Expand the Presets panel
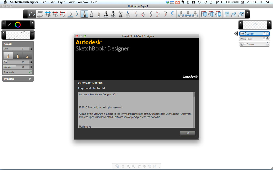273x170 pixels. tap(18, 79)
